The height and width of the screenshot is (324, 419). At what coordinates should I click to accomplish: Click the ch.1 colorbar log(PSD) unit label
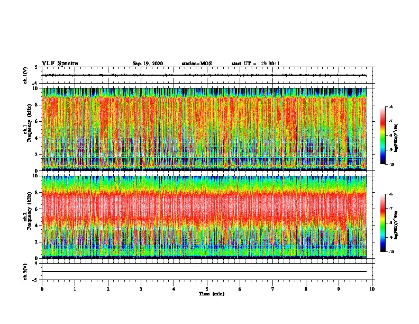396,138
